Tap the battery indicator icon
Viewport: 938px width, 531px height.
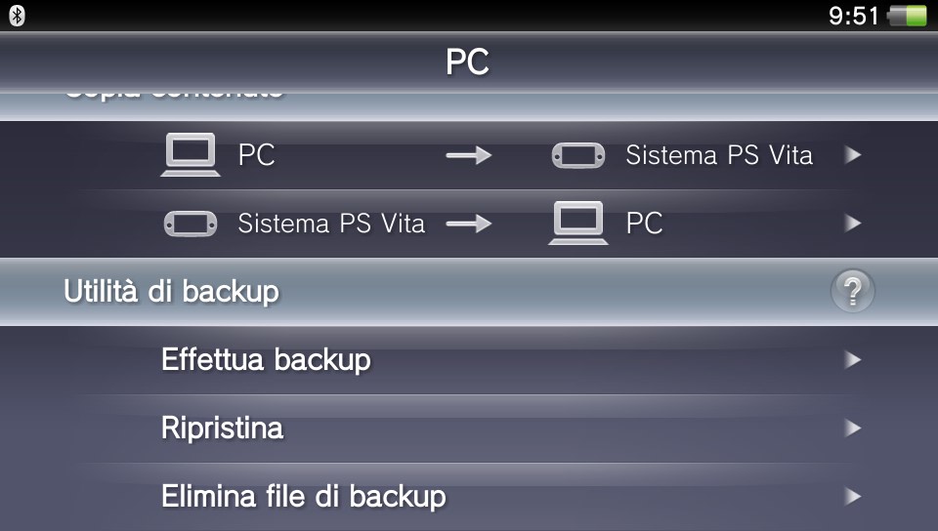coord(908,17)
